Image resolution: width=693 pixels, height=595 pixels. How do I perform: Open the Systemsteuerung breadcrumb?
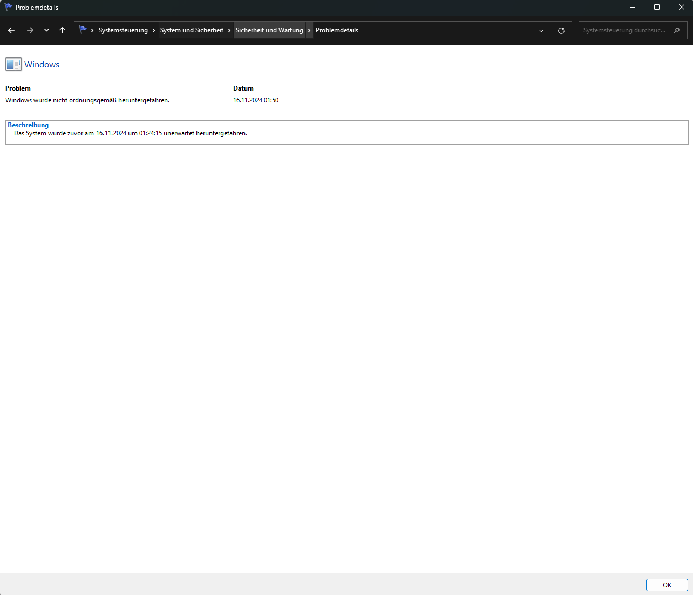click(x=123, y=30)
